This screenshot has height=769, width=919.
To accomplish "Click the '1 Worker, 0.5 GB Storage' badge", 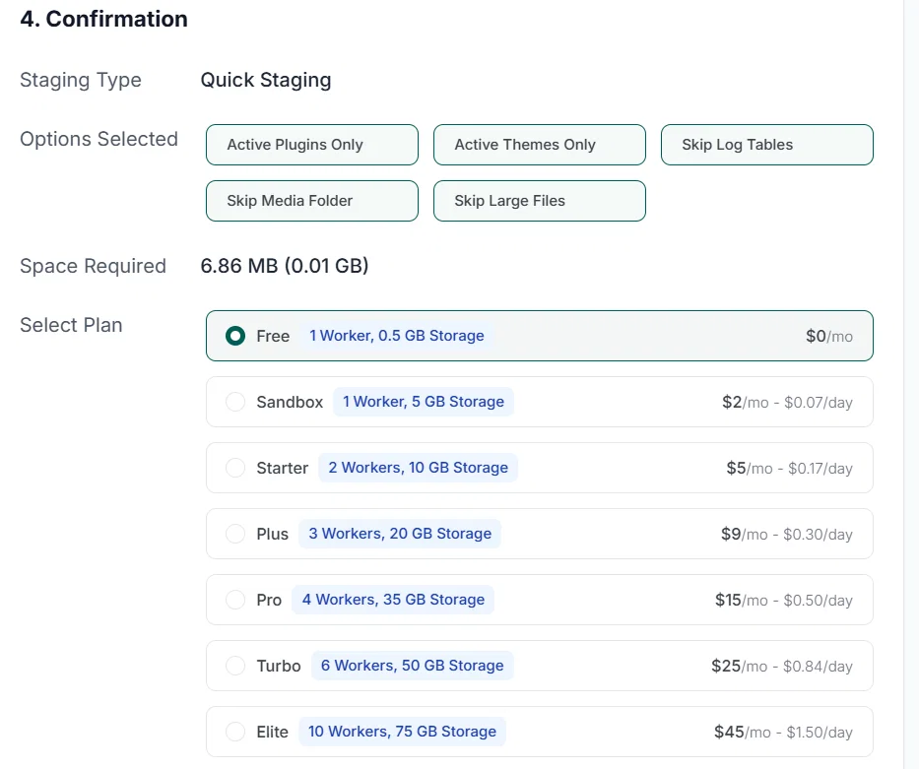I will coord(397,336).
